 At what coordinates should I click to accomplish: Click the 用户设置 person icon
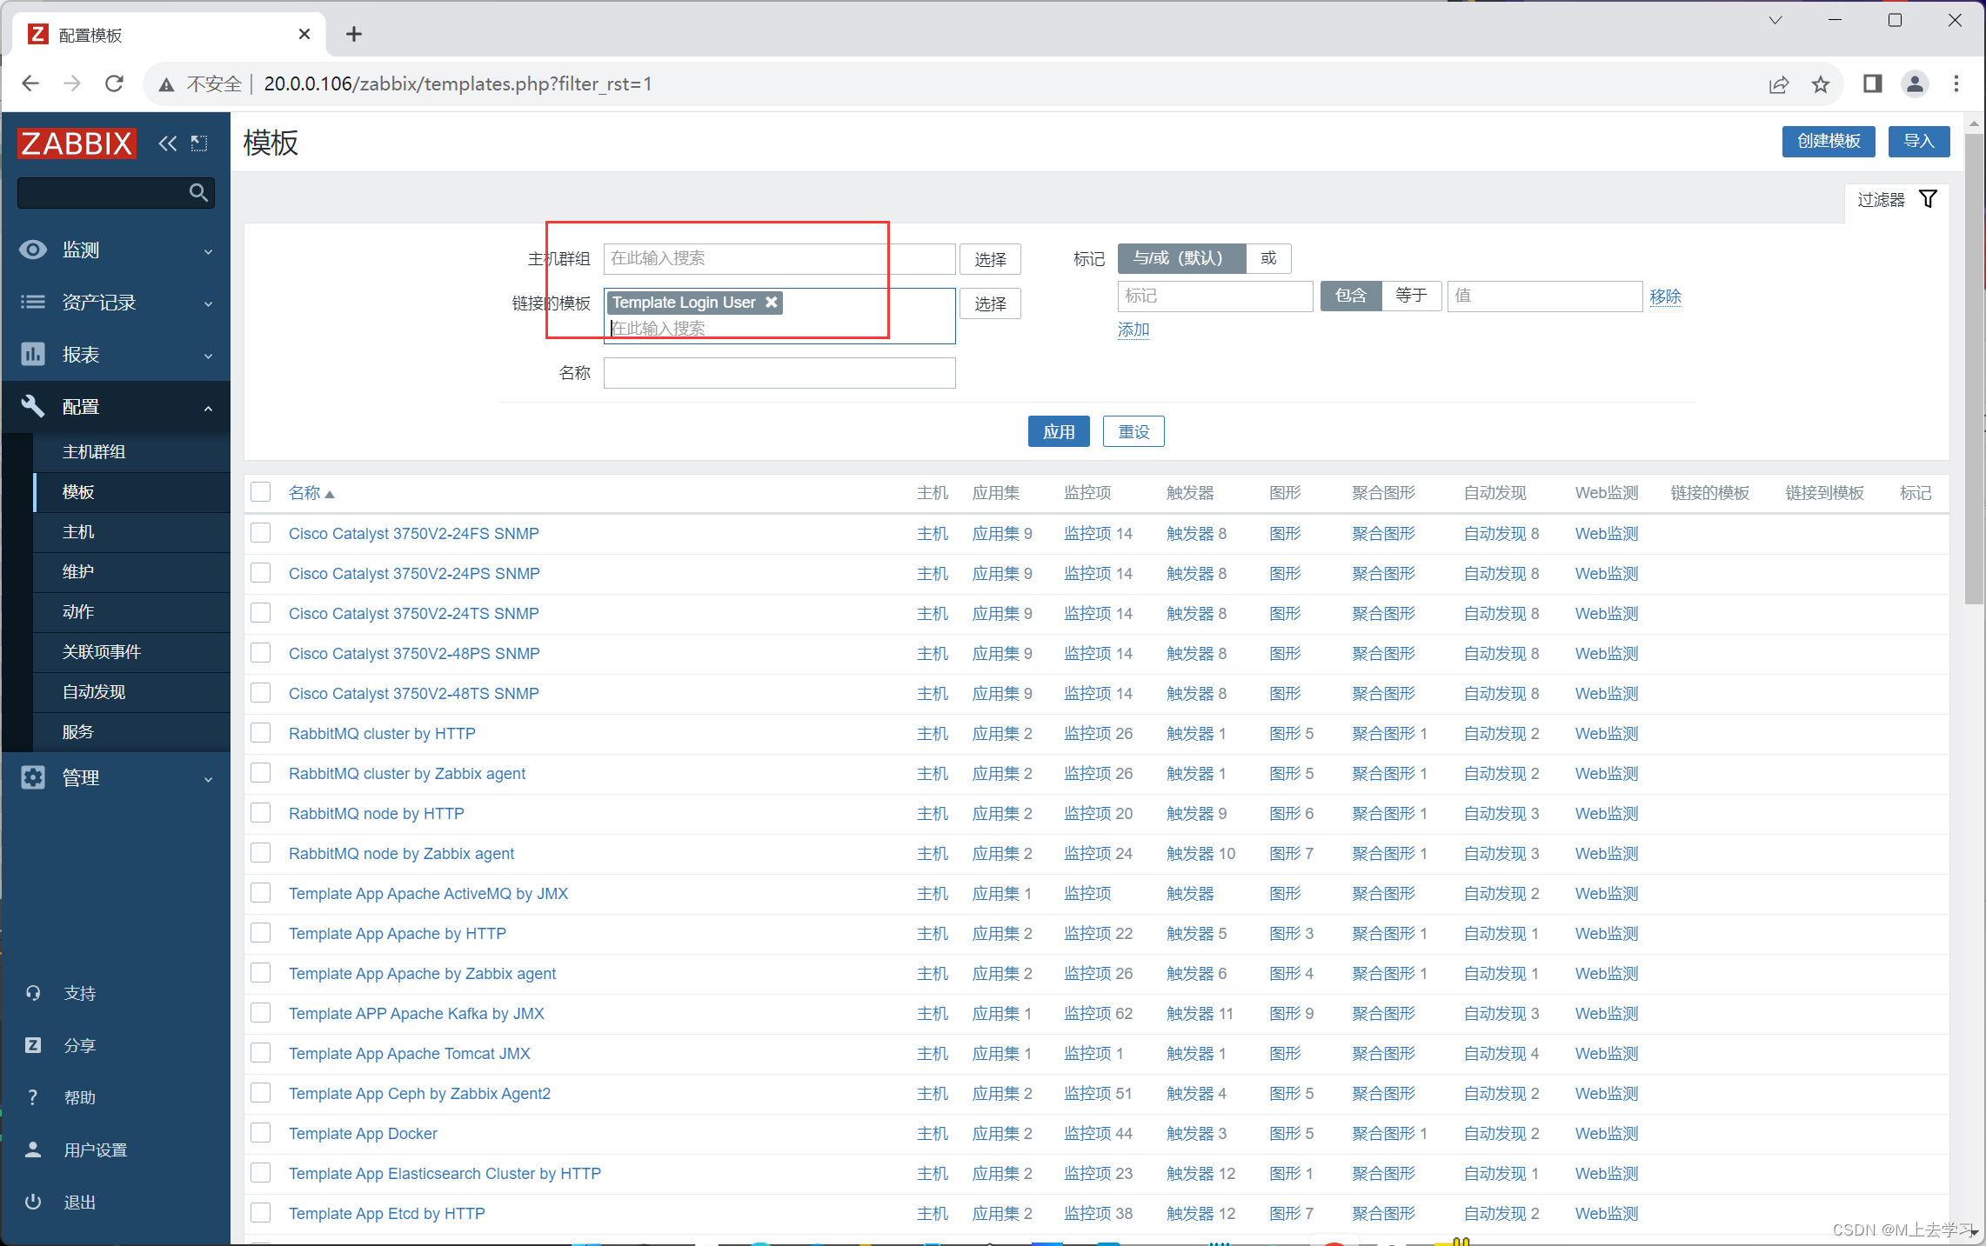pyautogui.click(x=33, y=1149)
